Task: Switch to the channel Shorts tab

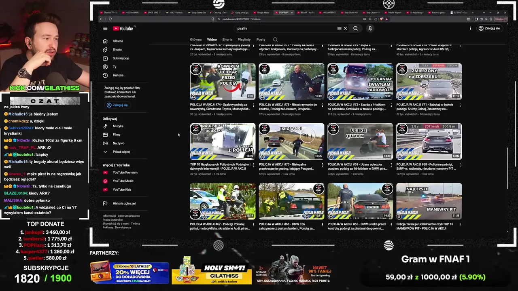Action: (227, 40)
